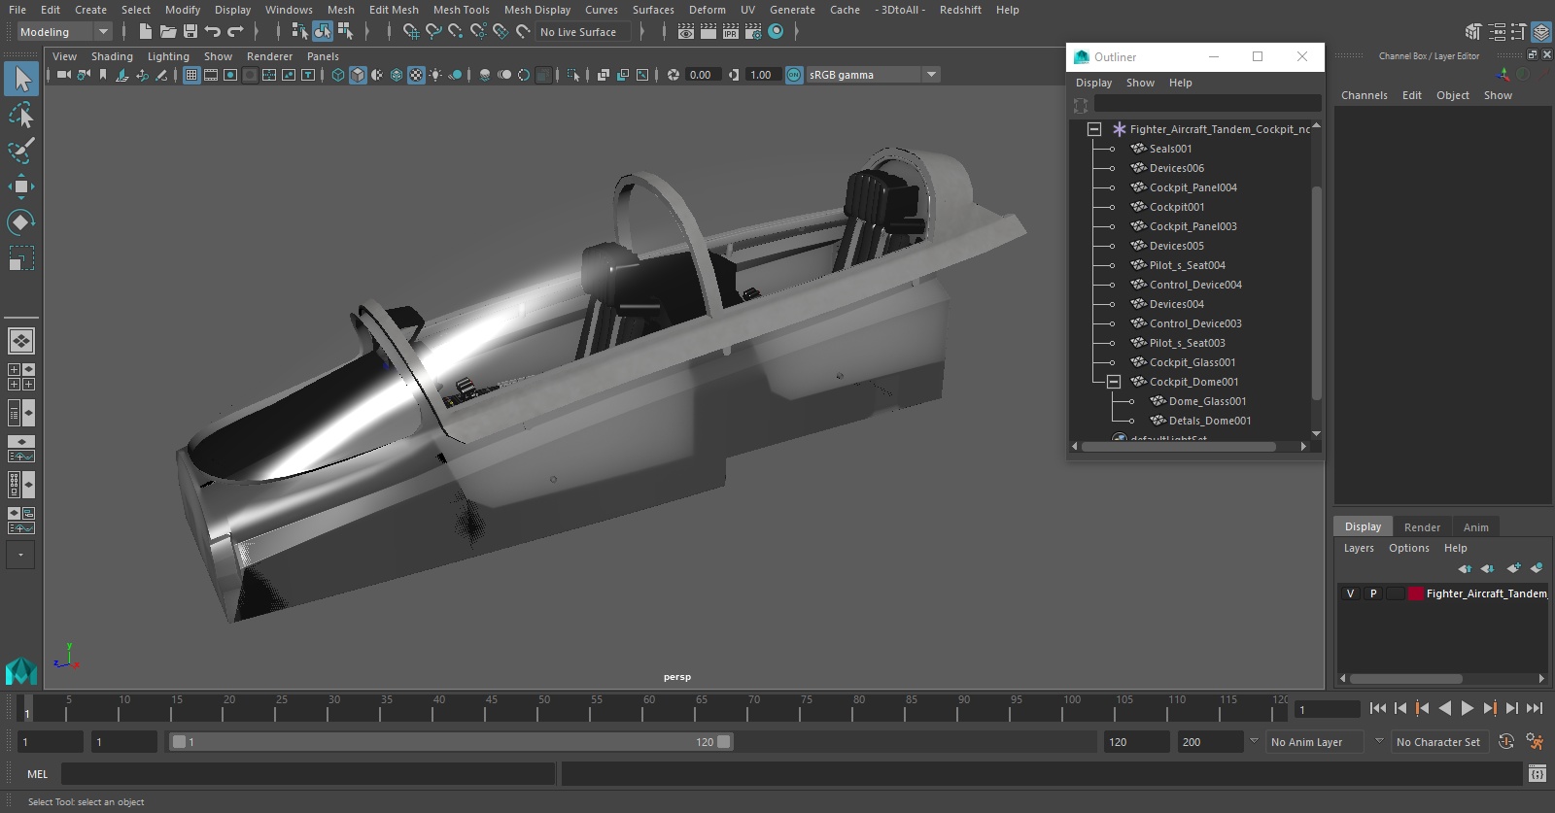Viewport: 1555px width, 813px height.
Task: Click the Save scene icon
Action: [x=190, y=32]
